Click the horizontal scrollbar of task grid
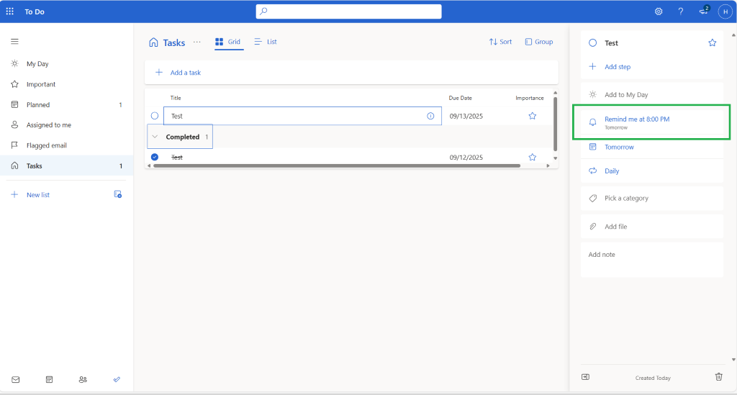737x395 pixels. coord(337,165)
